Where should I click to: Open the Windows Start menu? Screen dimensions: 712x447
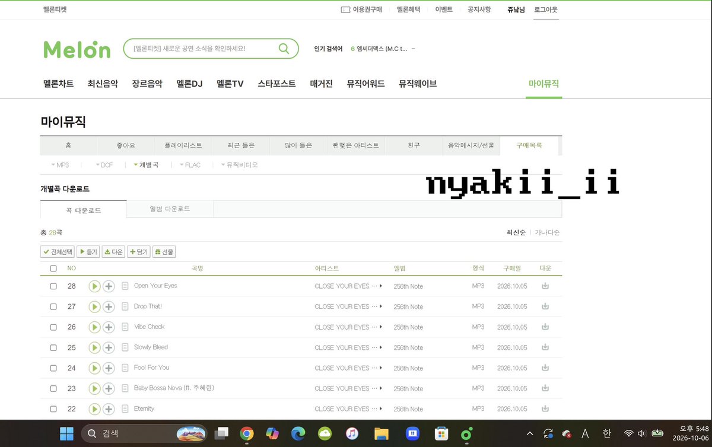click(x=66, y=434)
